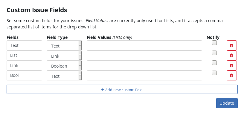Enable Notify for the Text field
Screen dimensions: 247x122
click(214, 43)
